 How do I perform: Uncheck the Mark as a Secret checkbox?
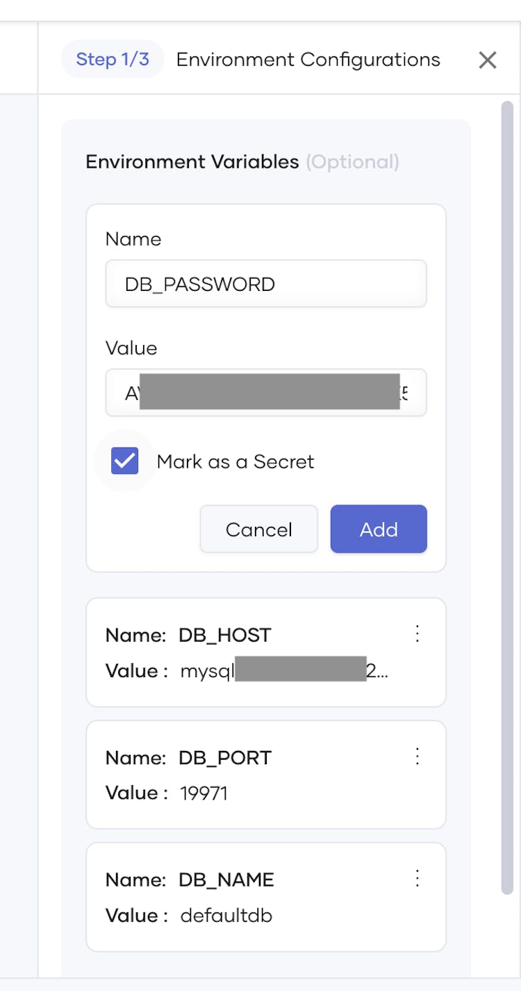point(125,461)
